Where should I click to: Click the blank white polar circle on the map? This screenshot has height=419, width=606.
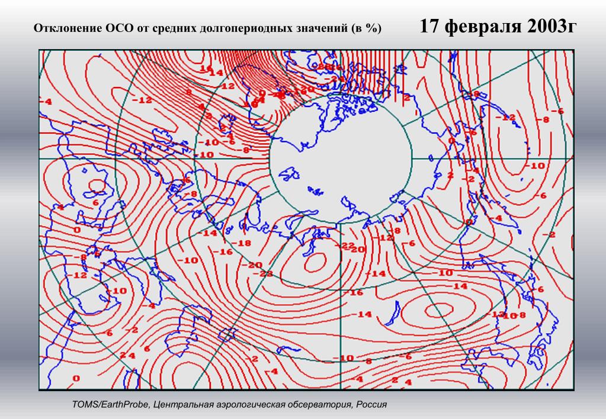click(x=341, y=158)
